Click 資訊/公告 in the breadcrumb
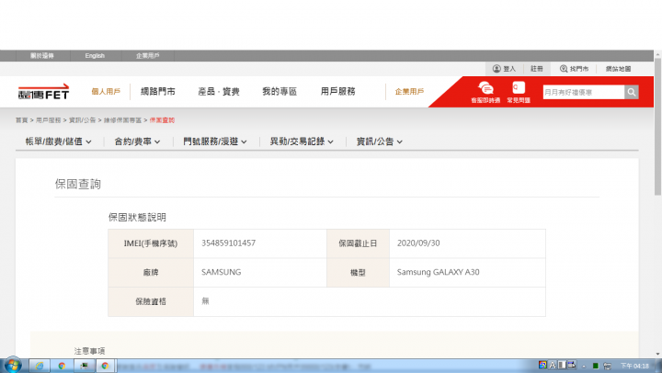Screen dimensions: 662x373 pos(83,120)
